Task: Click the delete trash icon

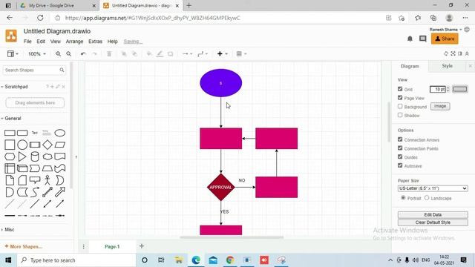Action: click(109, 54)
